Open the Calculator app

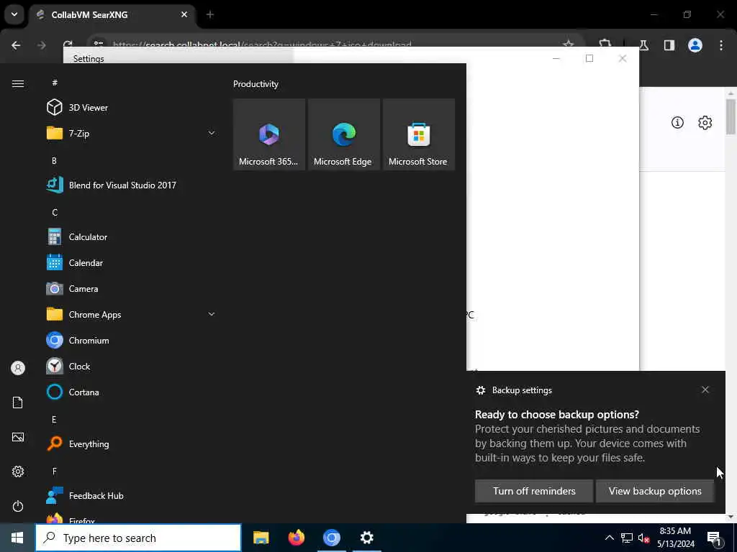132,237
